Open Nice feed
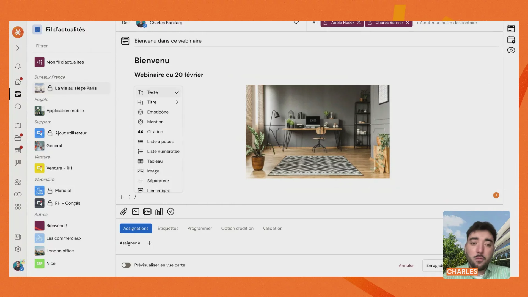Image resolution: width=528 pixels, height=297 pixels. pyautogui.click(x=71, y=263)
